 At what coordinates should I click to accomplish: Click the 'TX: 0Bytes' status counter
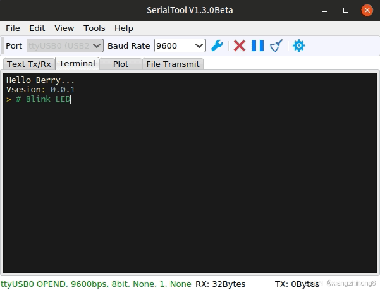(297, 284)
